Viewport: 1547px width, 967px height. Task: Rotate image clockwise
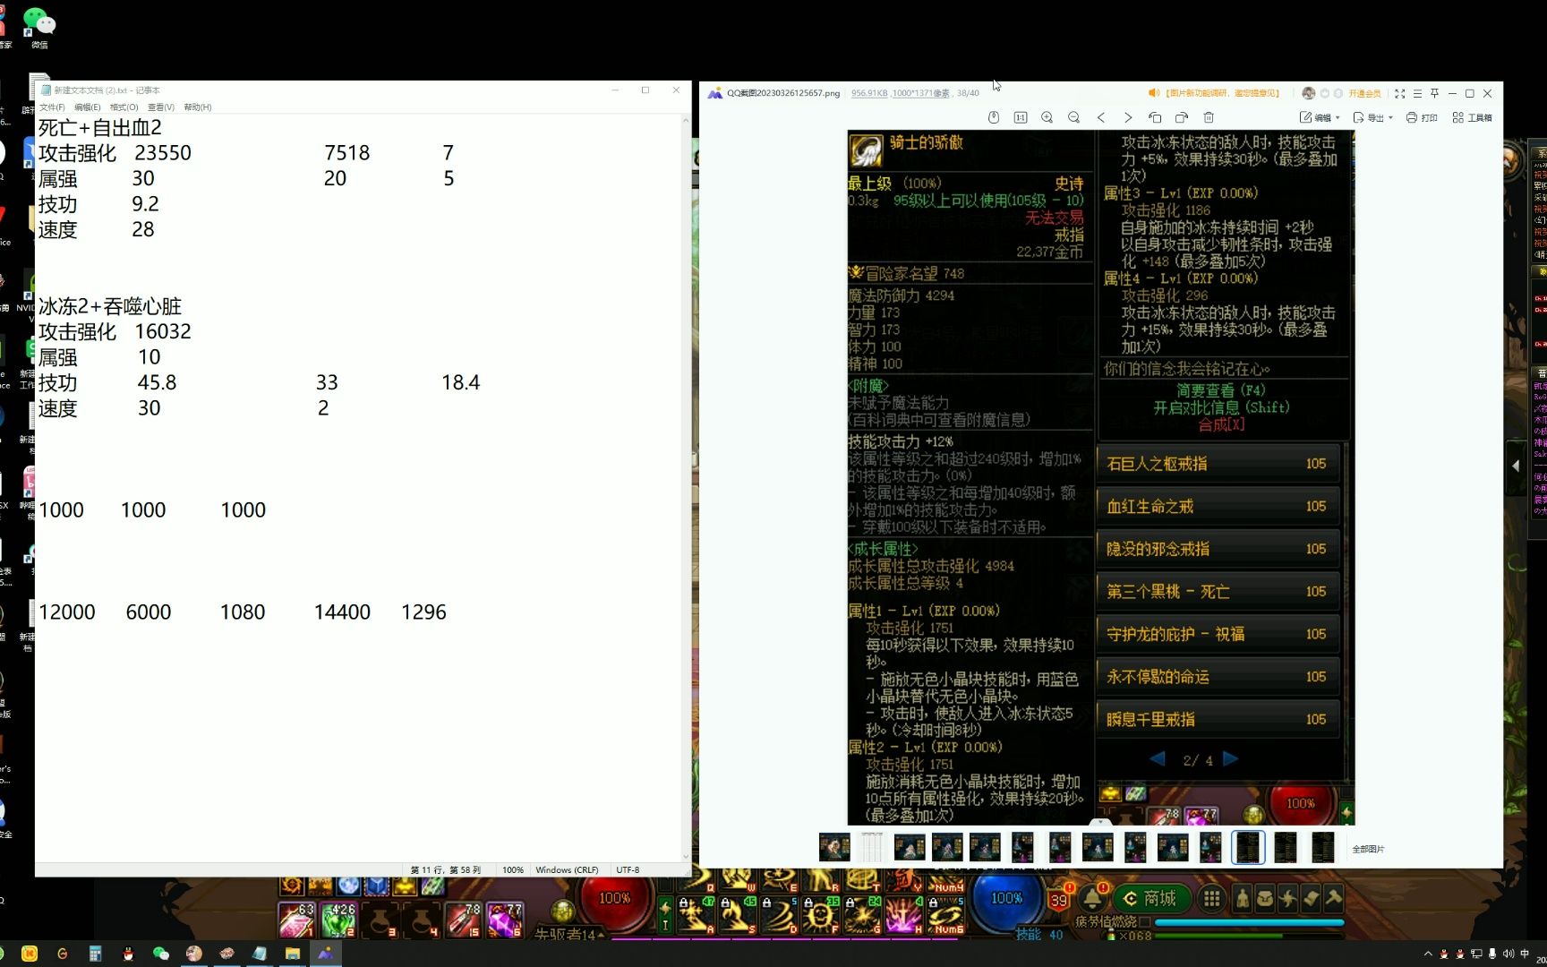[x=1182, y=117]
